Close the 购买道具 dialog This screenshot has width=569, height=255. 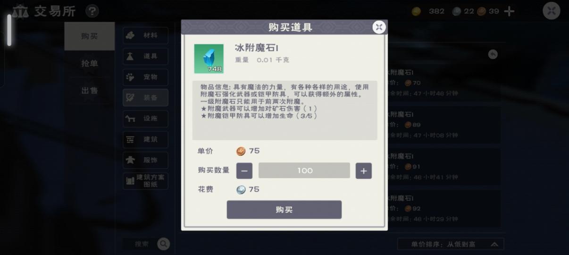click(x=379, y=27)
